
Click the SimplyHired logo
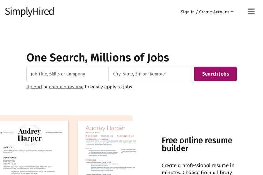tap(29, 12)
